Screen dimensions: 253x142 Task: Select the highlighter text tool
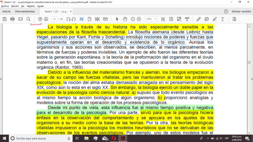pos(215,19)
